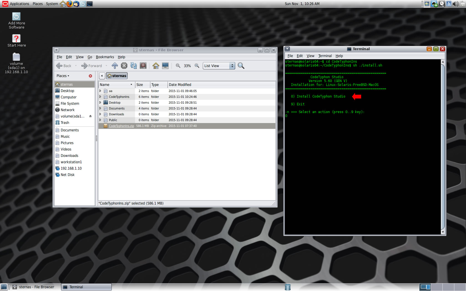
Task: Select File System in sidebar
Action: coord(75,103)
